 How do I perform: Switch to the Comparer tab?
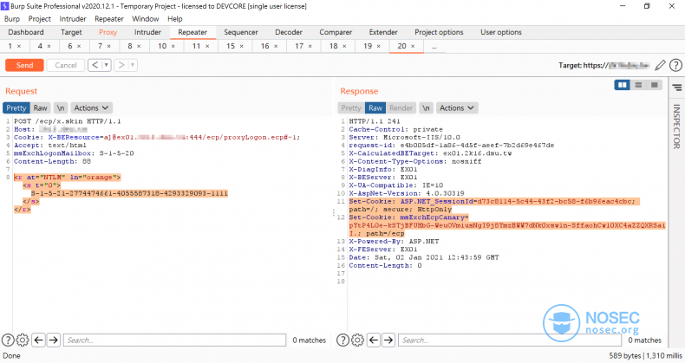(x=336, y=32)
